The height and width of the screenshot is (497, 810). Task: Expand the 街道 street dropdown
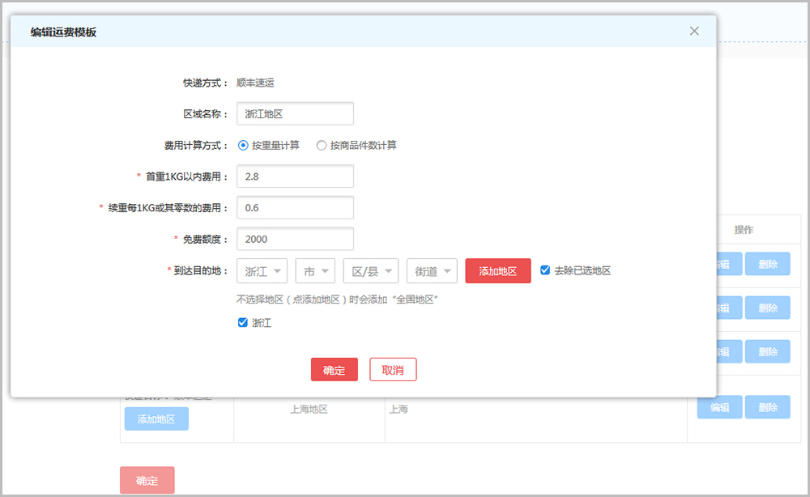pyautogui.click(x=432, y=271)
